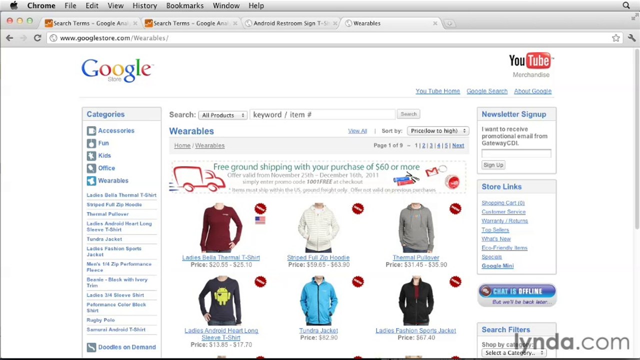Image resolution: width=640 pixels, height=360 pixels.
Task: Click the Chat is Offline badge
Action: (x=516, y=295)
